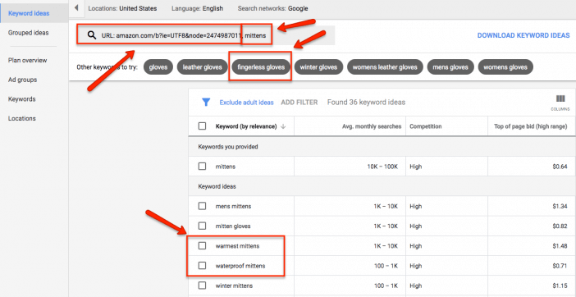Click the $0.71 bid value
This screenshot has height=297, width=576.
[x=560, y=266]
